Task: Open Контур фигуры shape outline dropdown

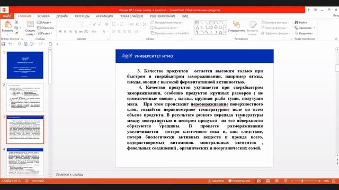Action: pyautogui.click(x=274, y=28)
